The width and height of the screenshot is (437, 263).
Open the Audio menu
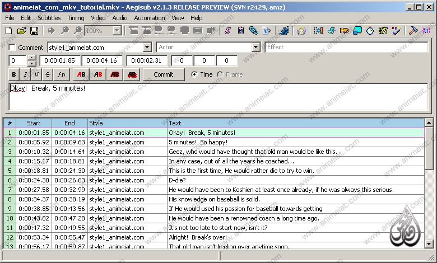(120, 18)
